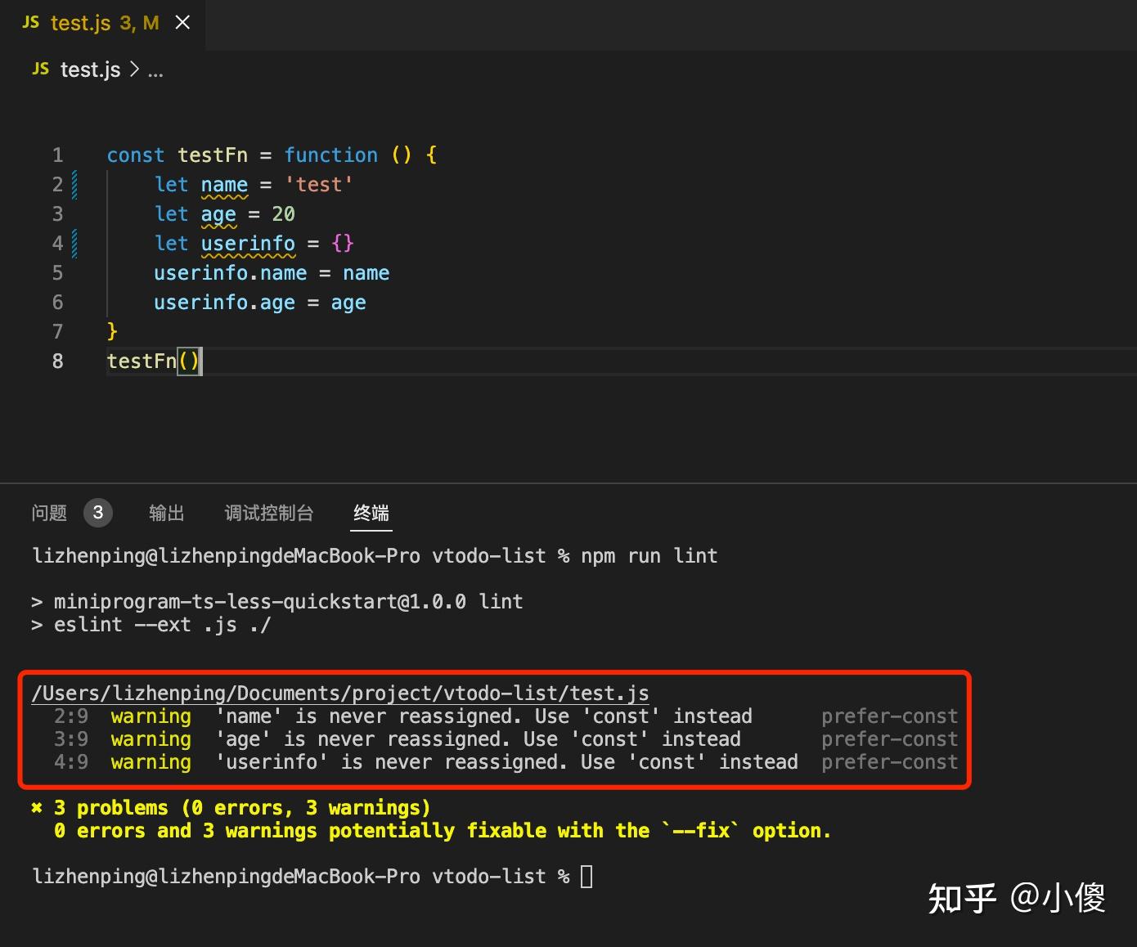Select the 终端 terminal tab

(x=371, y=513)
